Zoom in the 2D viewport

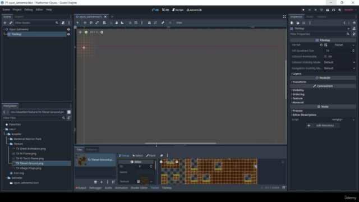click(x=102, y=32)
